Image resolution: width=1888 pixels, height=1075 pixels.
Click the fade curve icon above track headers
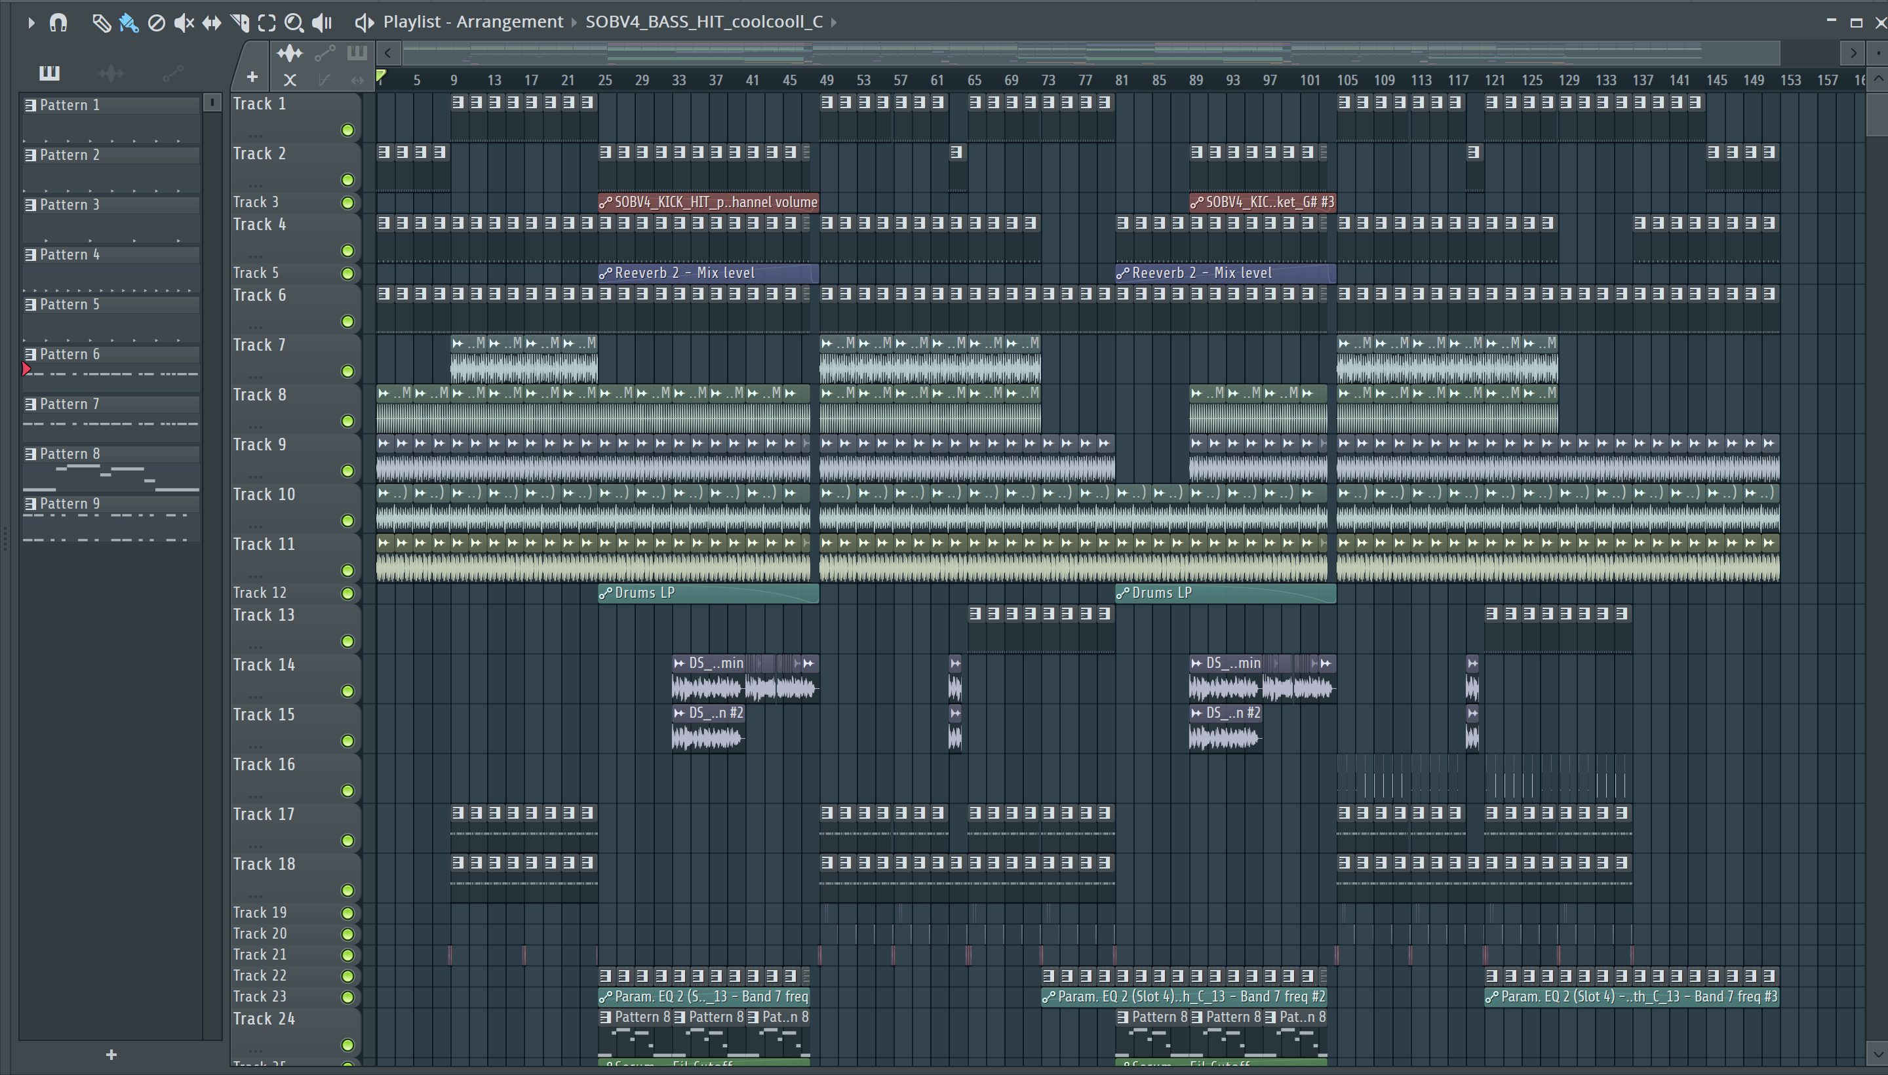(x=324, y=80)
